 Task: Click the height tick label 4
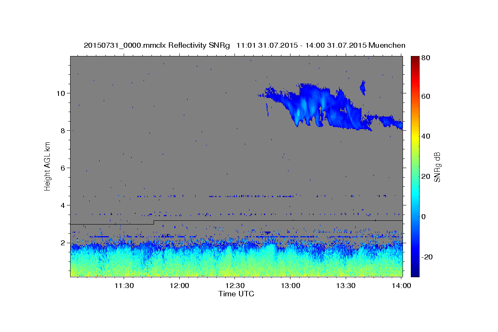(63, 205)
